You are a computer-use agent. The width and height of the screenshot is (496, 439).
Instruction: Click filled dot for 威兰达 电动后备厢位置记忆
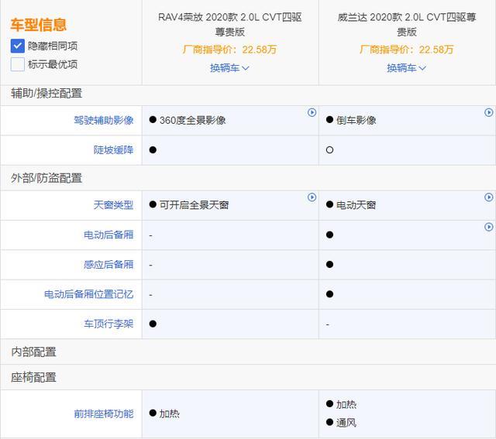(x=329, y=294)
